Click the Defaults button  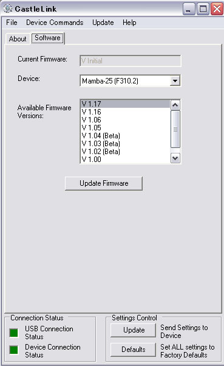(134, 350)
